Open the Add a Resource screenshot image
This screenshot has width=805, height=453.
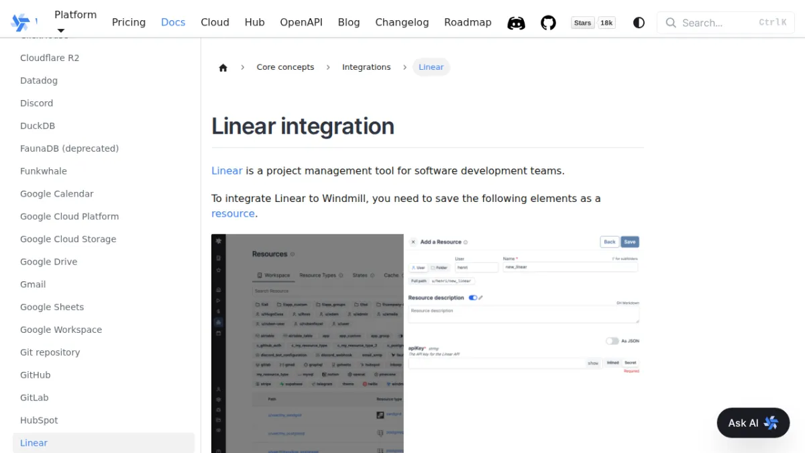(x=426, y=344)
